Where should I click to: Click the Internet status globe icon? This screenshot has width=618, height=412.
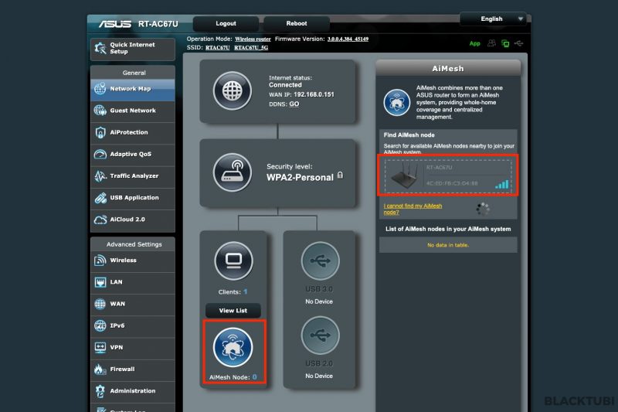[x=233, y=91]
